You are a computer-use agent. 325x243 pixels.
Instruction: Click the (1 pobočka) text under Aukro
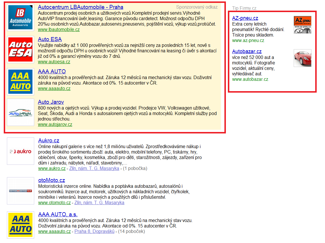point(135,168)
